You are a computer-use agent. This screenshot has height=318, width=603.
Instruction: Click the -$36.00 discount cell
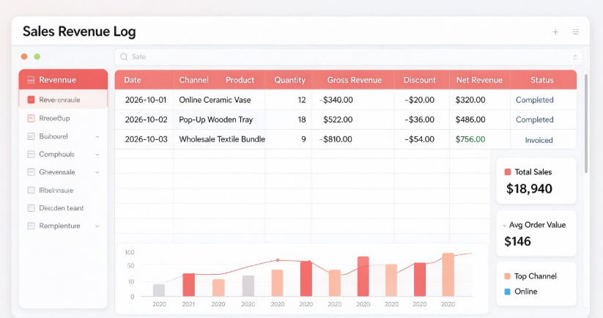tap(420, 119)
